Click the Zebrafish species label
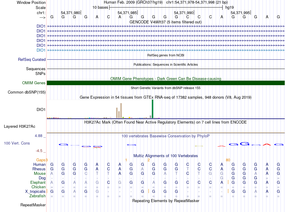The height and width of the screenshot is (212, 285). (x=37, y=196)
